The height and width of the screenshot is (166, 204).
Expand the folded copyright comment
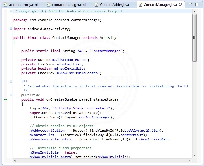[11, 11]
